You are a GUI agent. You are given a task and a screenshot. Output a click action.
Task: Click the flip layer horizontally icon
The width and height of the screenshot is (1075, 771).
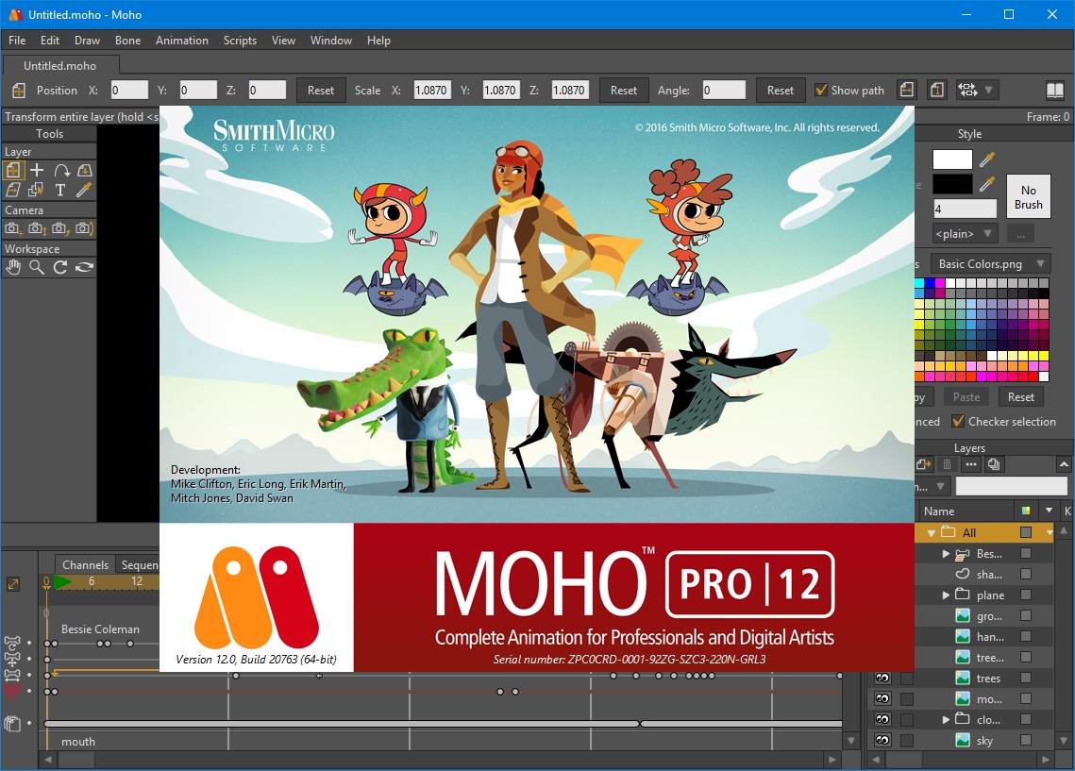(x=907, y=90)
